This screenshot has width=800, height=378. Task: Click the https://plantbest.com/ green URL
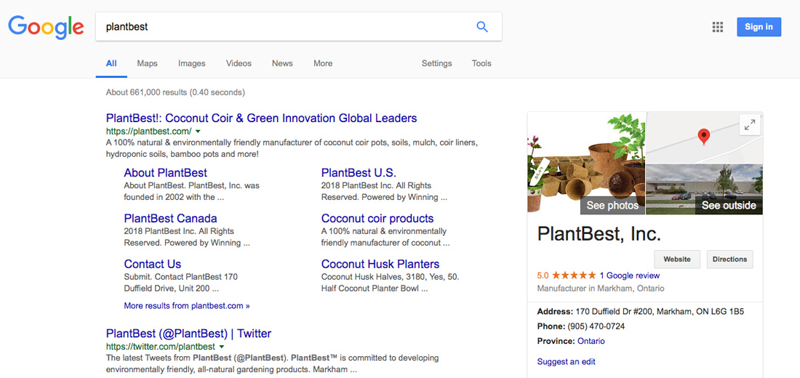pyautogui.click(x=148, y=131)
